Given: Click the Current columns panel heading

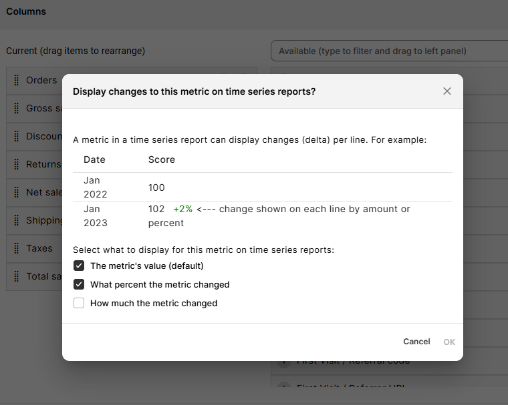Looking at the screenshot, I should coord(76,51).
